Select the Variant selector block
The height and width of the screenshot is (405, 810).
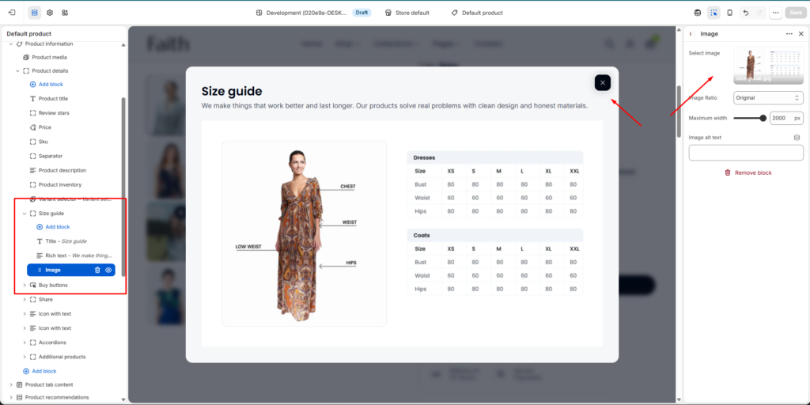(x=74, y=199)
